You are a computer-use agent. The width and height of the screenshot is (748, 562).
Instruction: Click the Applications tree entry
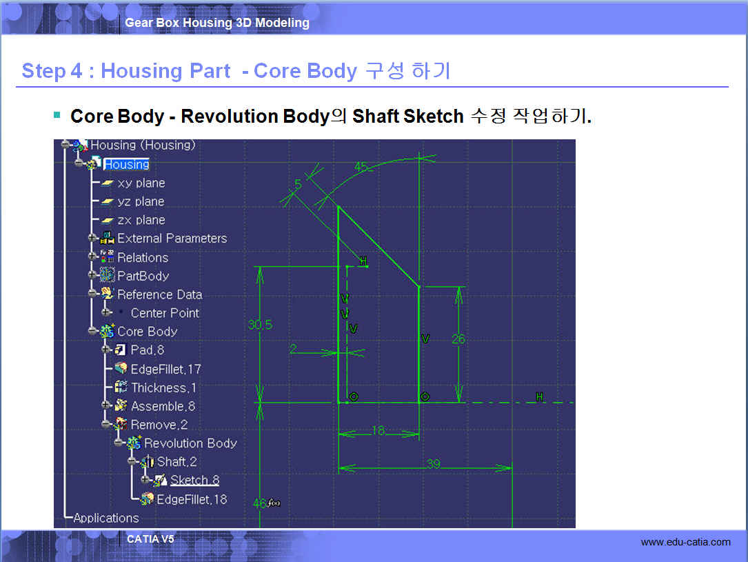[x=105, y=518]
